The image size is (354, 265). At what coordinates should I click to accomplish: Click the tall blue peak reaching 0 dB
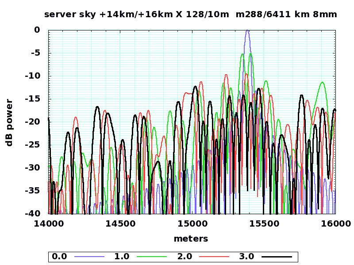[x=247, y=32]
